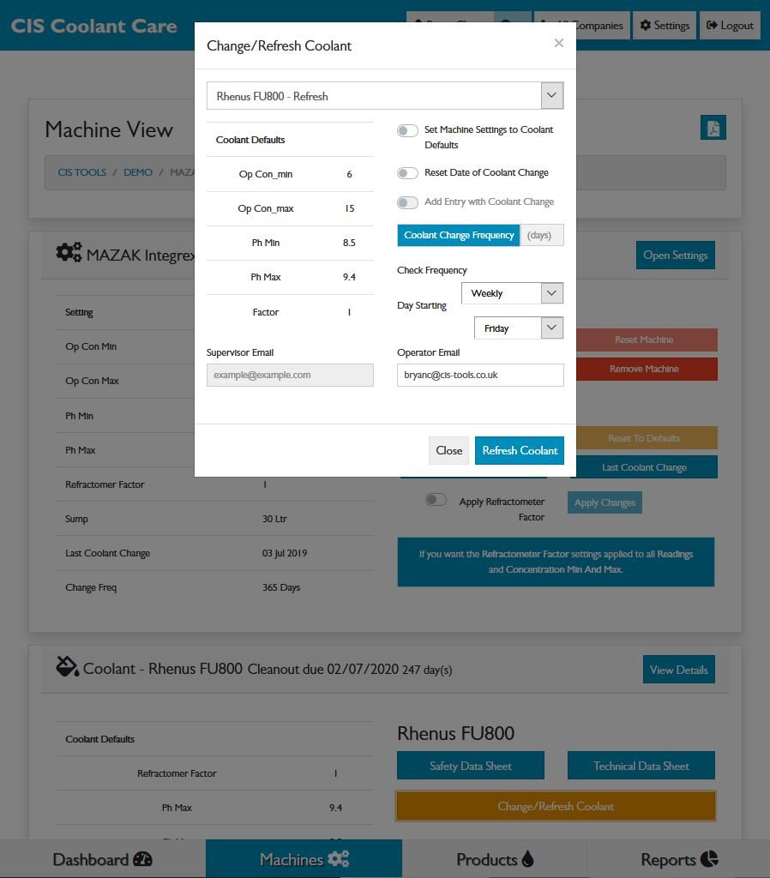Toggle Apply Refractometer Factor switch
Viewport: 770px width, 878px height.
coord(436,500)
